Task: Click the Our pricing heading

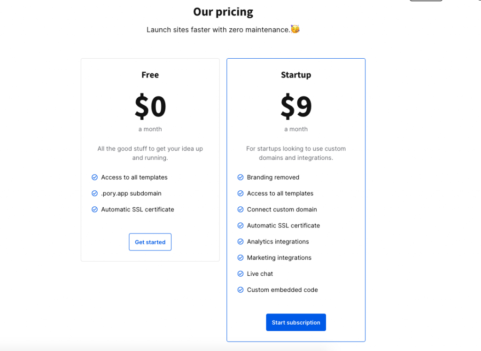Action: point(223,12)
